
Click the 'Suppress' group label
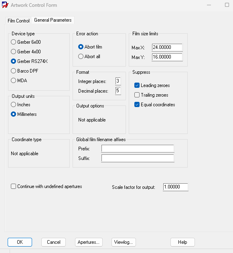pos(141,72)
